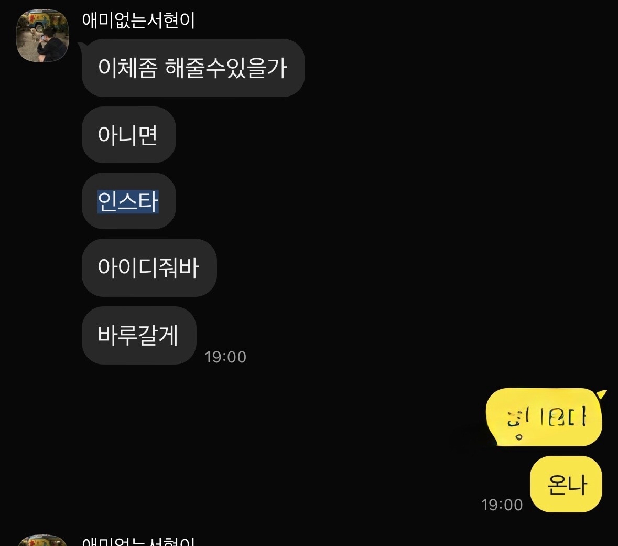The height and width of the screenshot is (546, 618).
Task: Click the small circle mark inside the scribbled bubble
Action: coord(519,437)
